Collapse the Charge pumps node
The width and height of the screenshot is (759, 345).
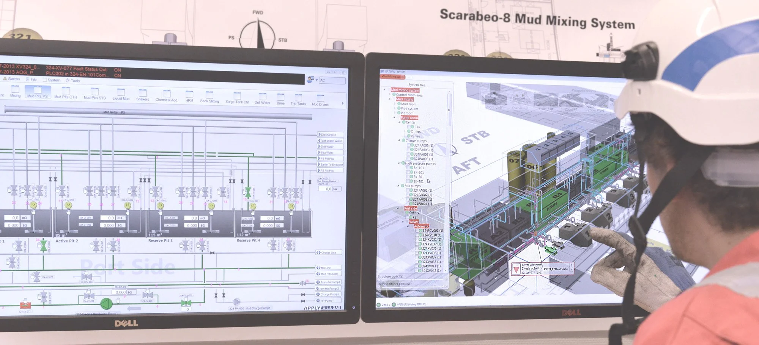pos(399,140)
